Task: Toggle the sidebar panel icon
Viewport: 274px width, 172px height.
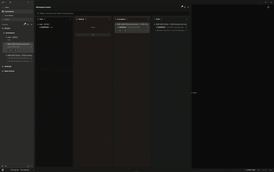Action: [10, 2]
